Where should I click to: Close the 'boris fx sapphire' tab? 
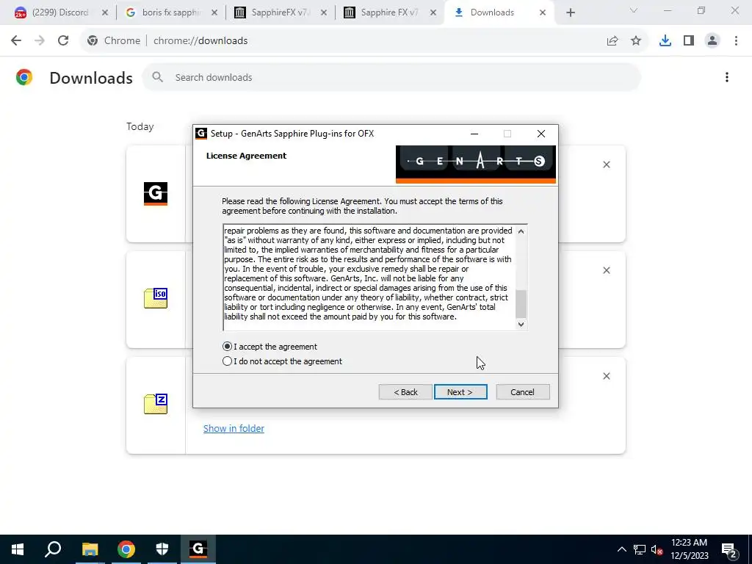pyautogui.click(x=214, y=12)
